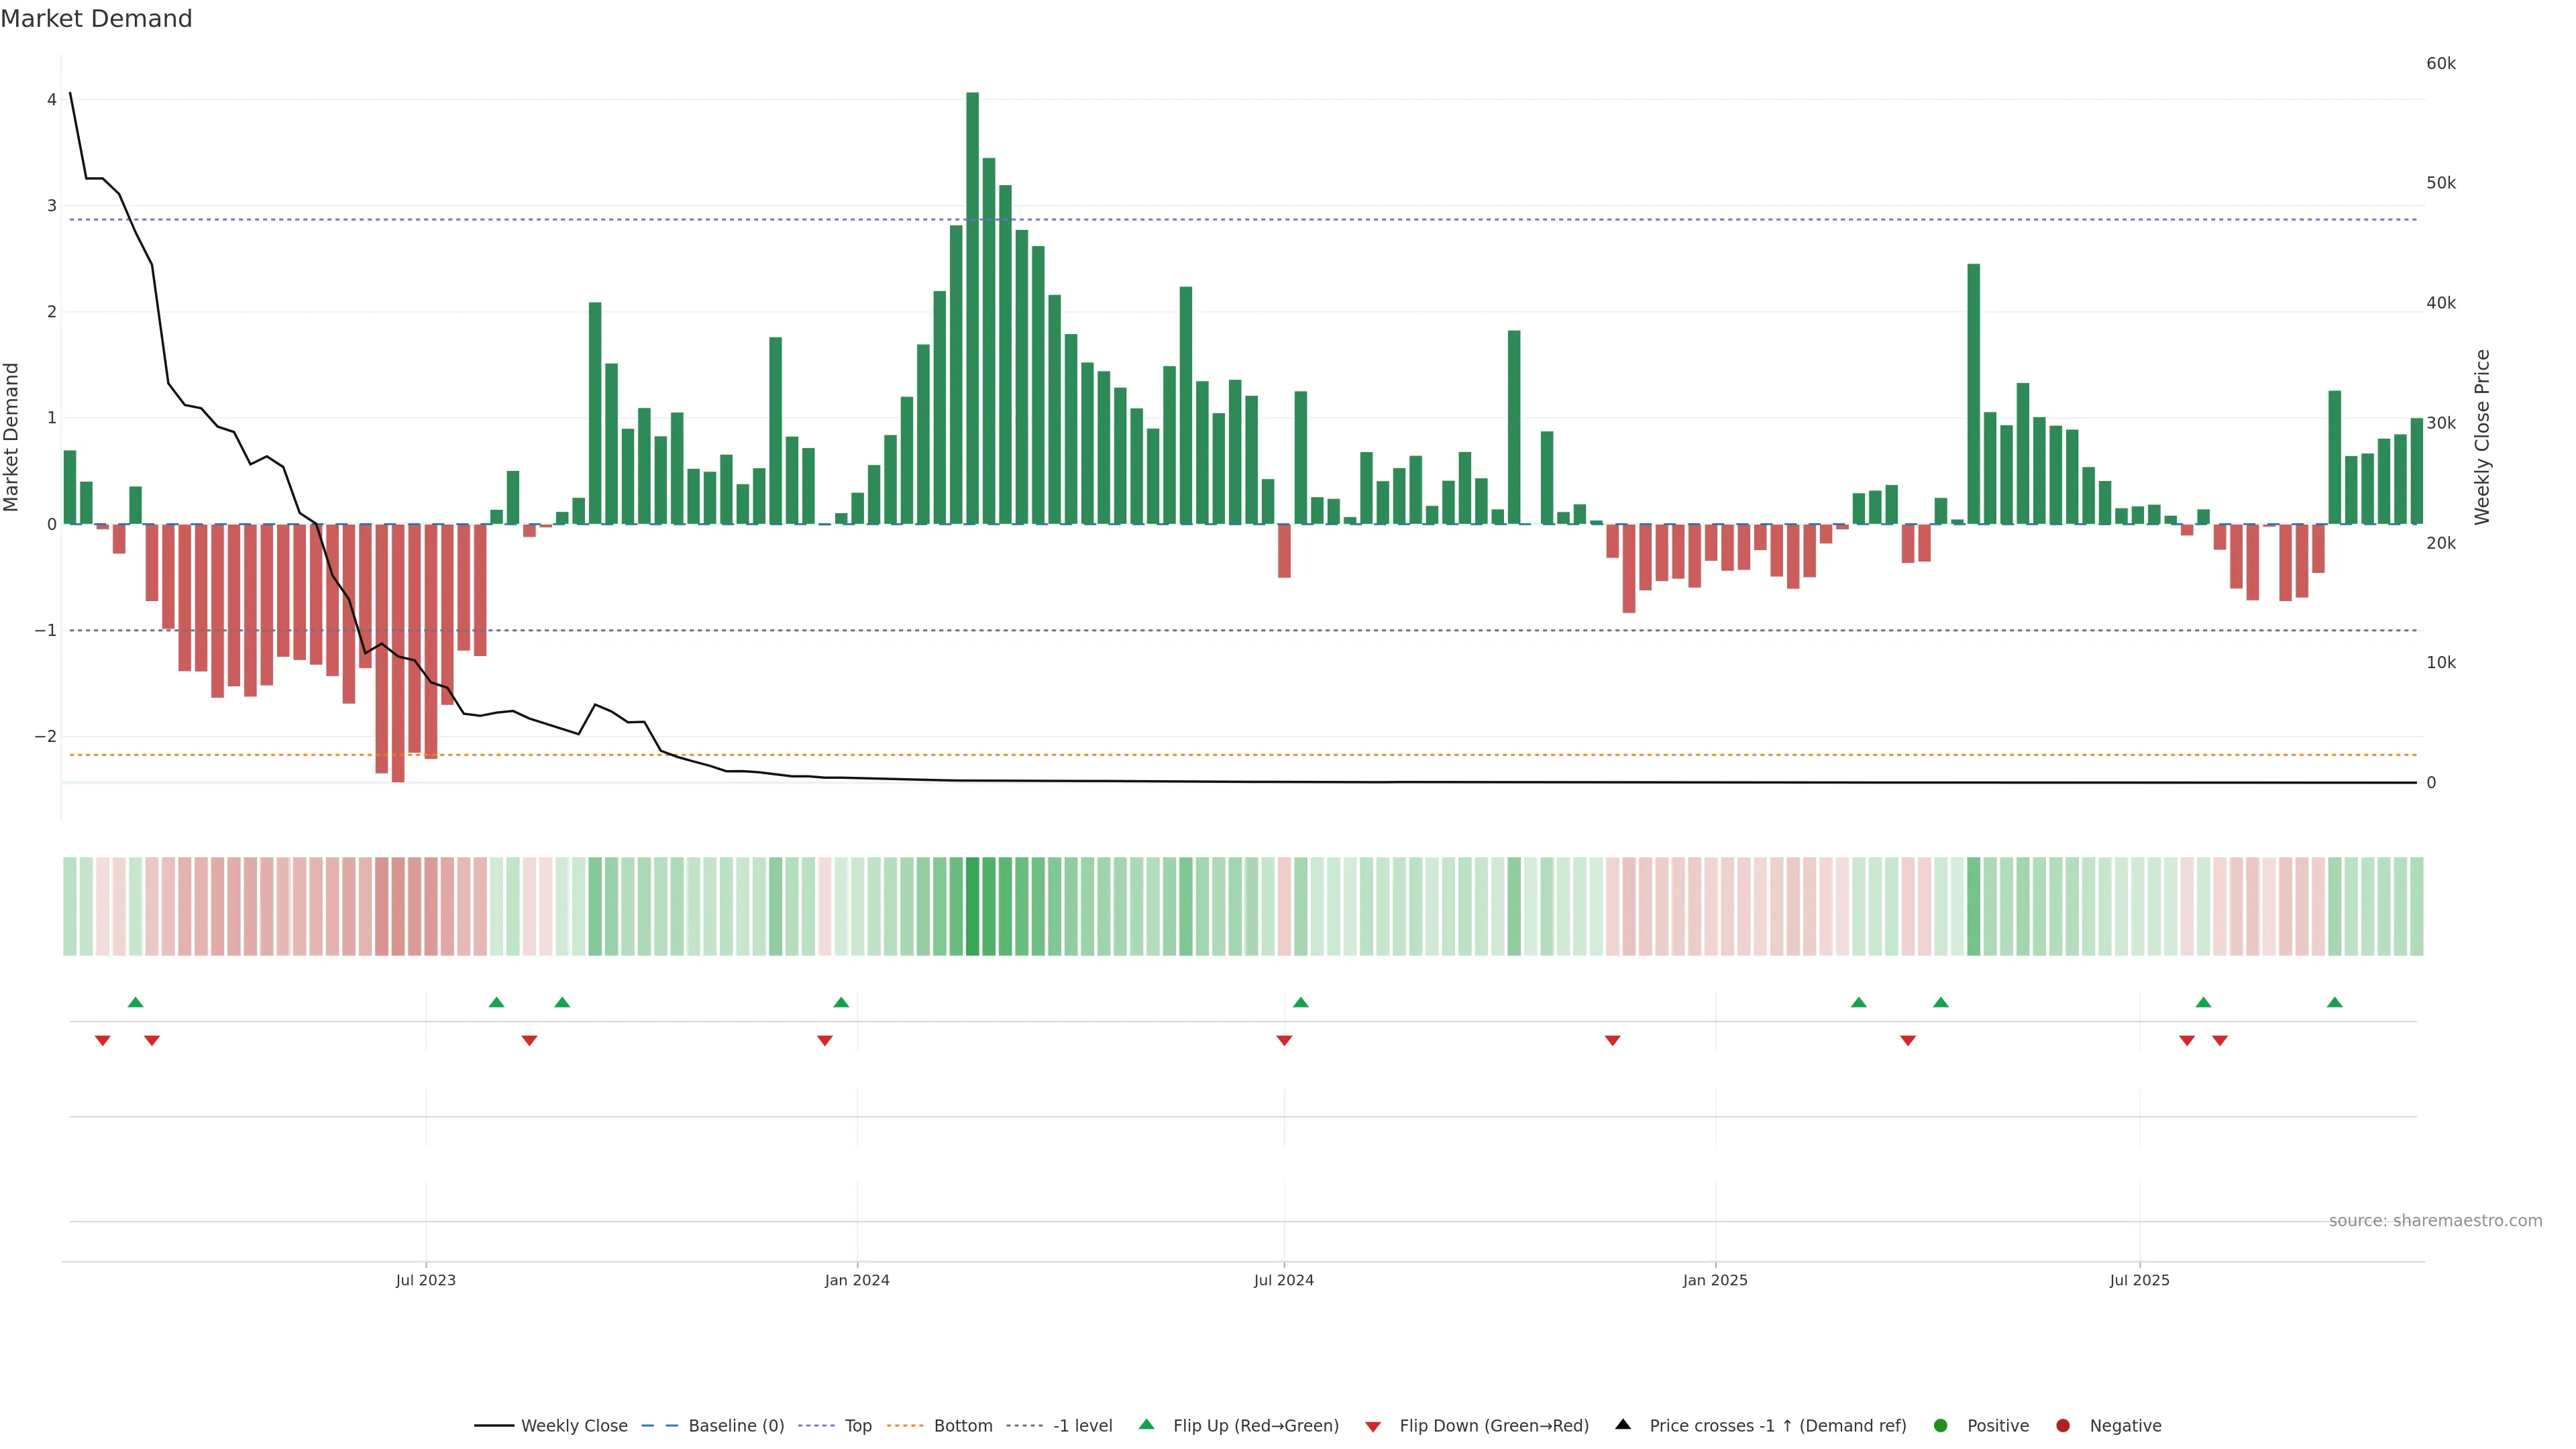This screenshot has width=2576, height=1449.
Task: Click the red Negative circle legend icon
Action: pyautogui.click(x=2062, y=1425)
